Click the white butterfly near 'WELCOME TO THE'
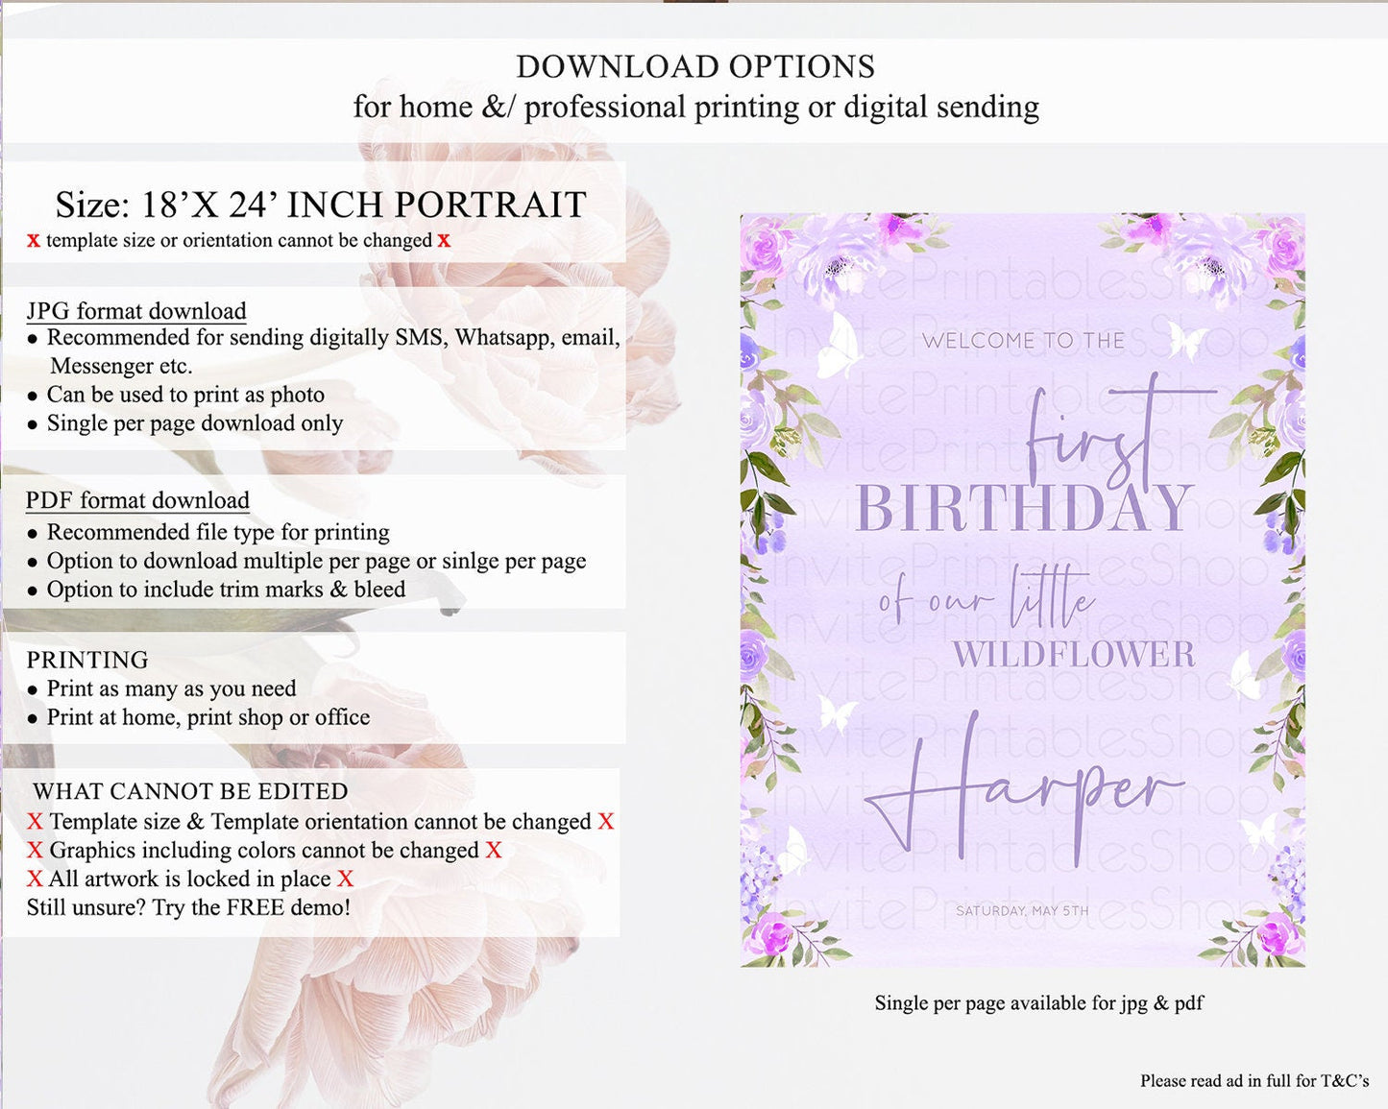Screen dimensions: 1388x1109 [x=1185, y=341]
